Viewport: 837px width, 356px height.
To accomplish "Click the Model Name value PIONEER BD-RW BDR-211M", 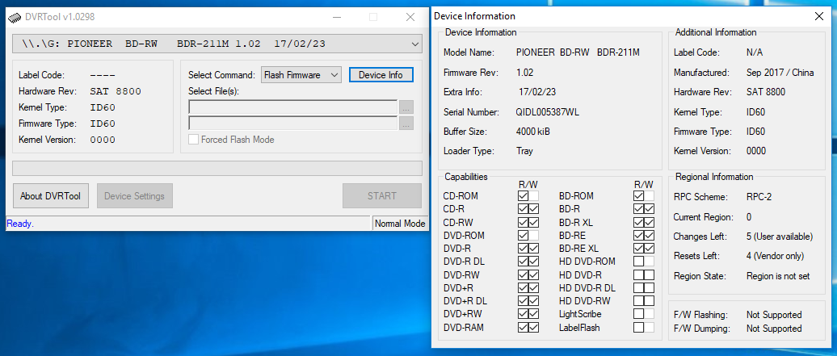I will pos(578,52).
